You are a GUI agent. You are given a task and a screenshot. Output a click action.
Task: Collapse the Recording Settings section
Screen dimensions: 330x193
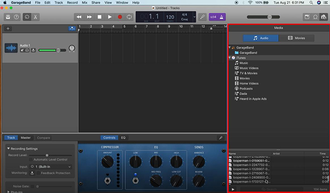[9, 149]
